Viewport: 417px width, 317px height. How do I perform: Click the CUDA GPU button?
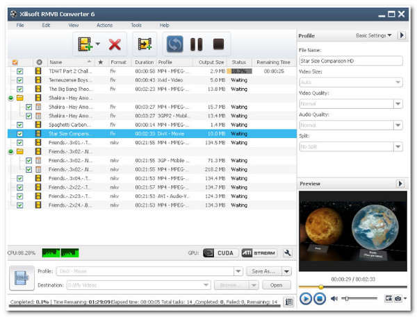220,253
